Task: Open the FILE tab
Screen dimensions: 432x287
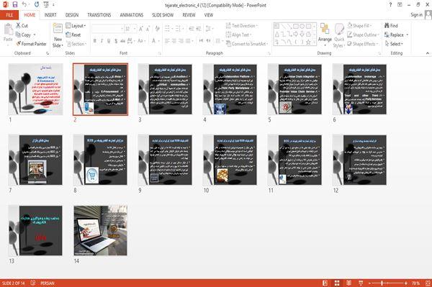Action: coord(9,15)
